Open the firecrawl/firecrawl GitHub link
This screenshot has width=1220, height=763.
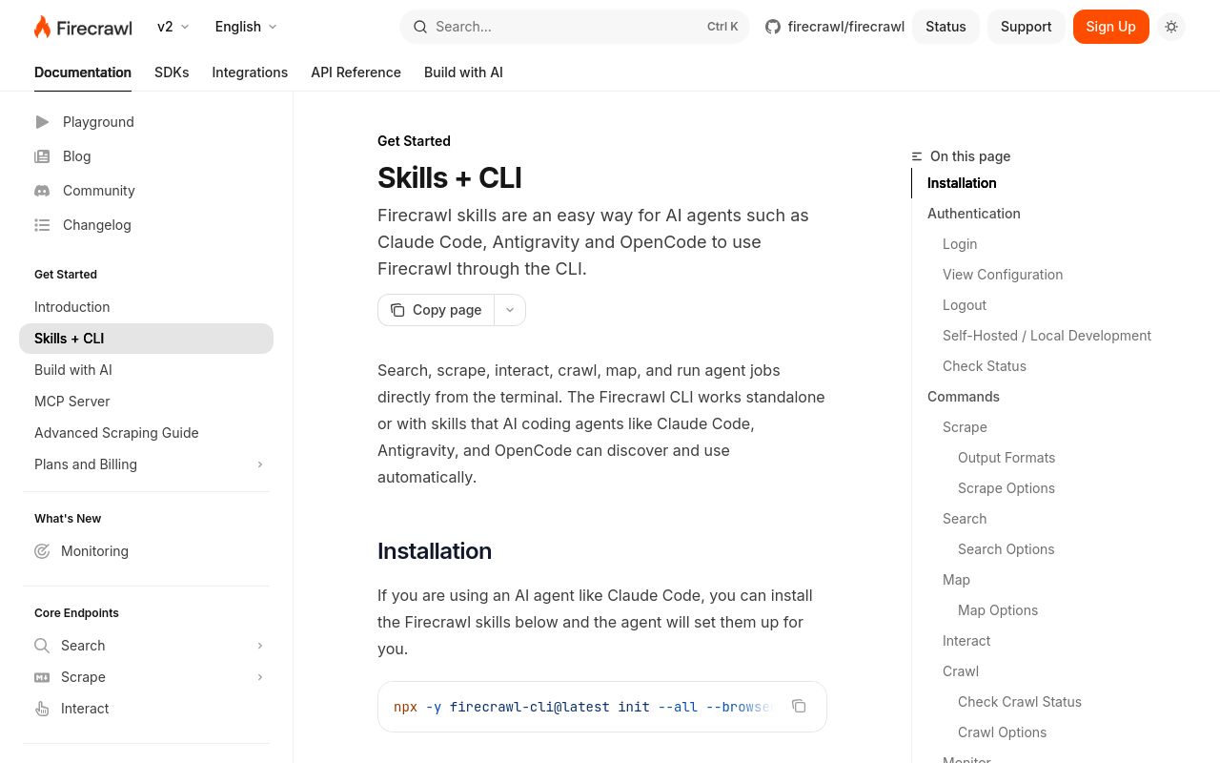pos(835,27)
